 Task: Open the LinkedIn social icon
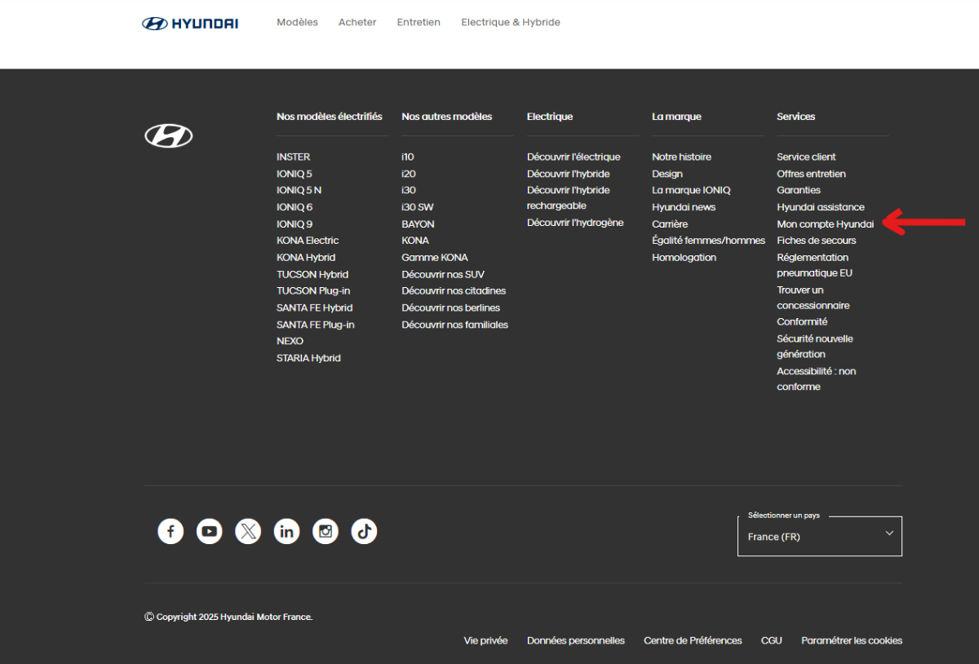[287, 532]
